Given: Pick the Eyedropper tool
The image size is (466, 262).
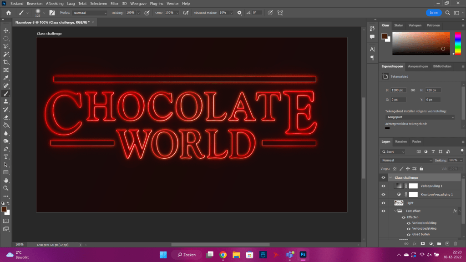Looking at the screenshot, I should (x=6, y=78).
